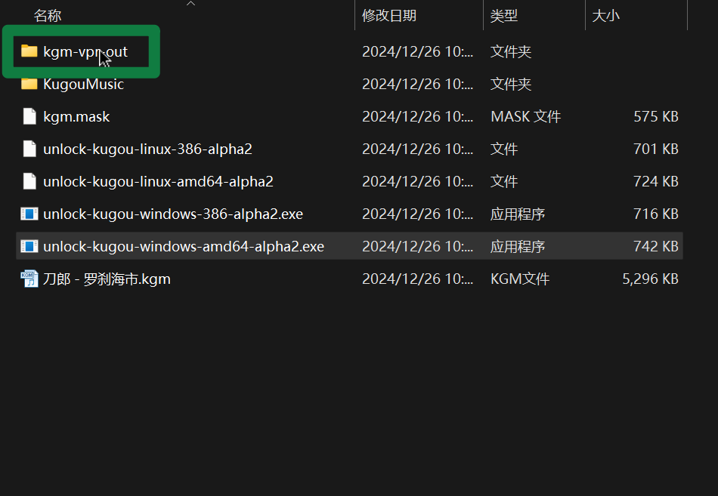Click 文件夹 type for kgm-vpr-out

coord(511,51)
